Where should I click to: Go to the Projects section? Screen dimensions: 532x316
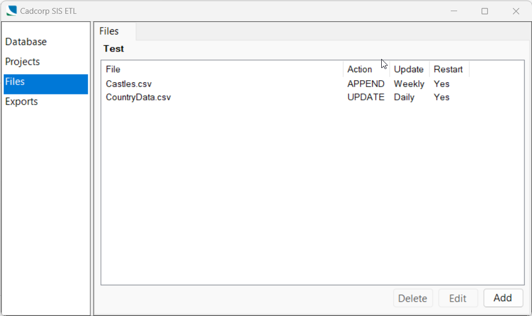(x=23, y=62)
